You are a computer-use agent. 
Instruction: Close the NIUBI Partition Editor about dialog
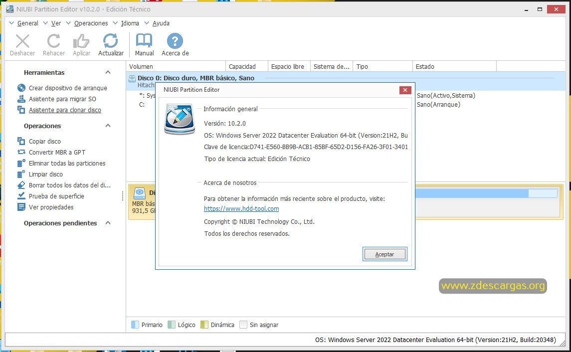coord(405,90)
